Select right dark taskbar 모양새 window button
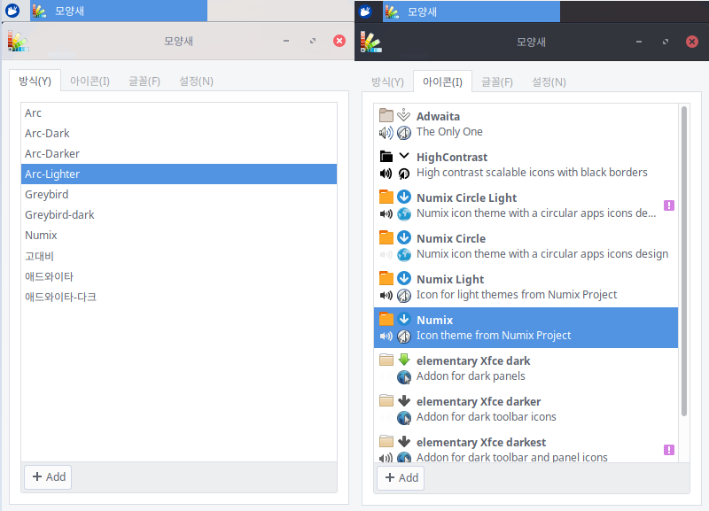The width and height of the screenshot is (709, 511). (x=471, y=12)
